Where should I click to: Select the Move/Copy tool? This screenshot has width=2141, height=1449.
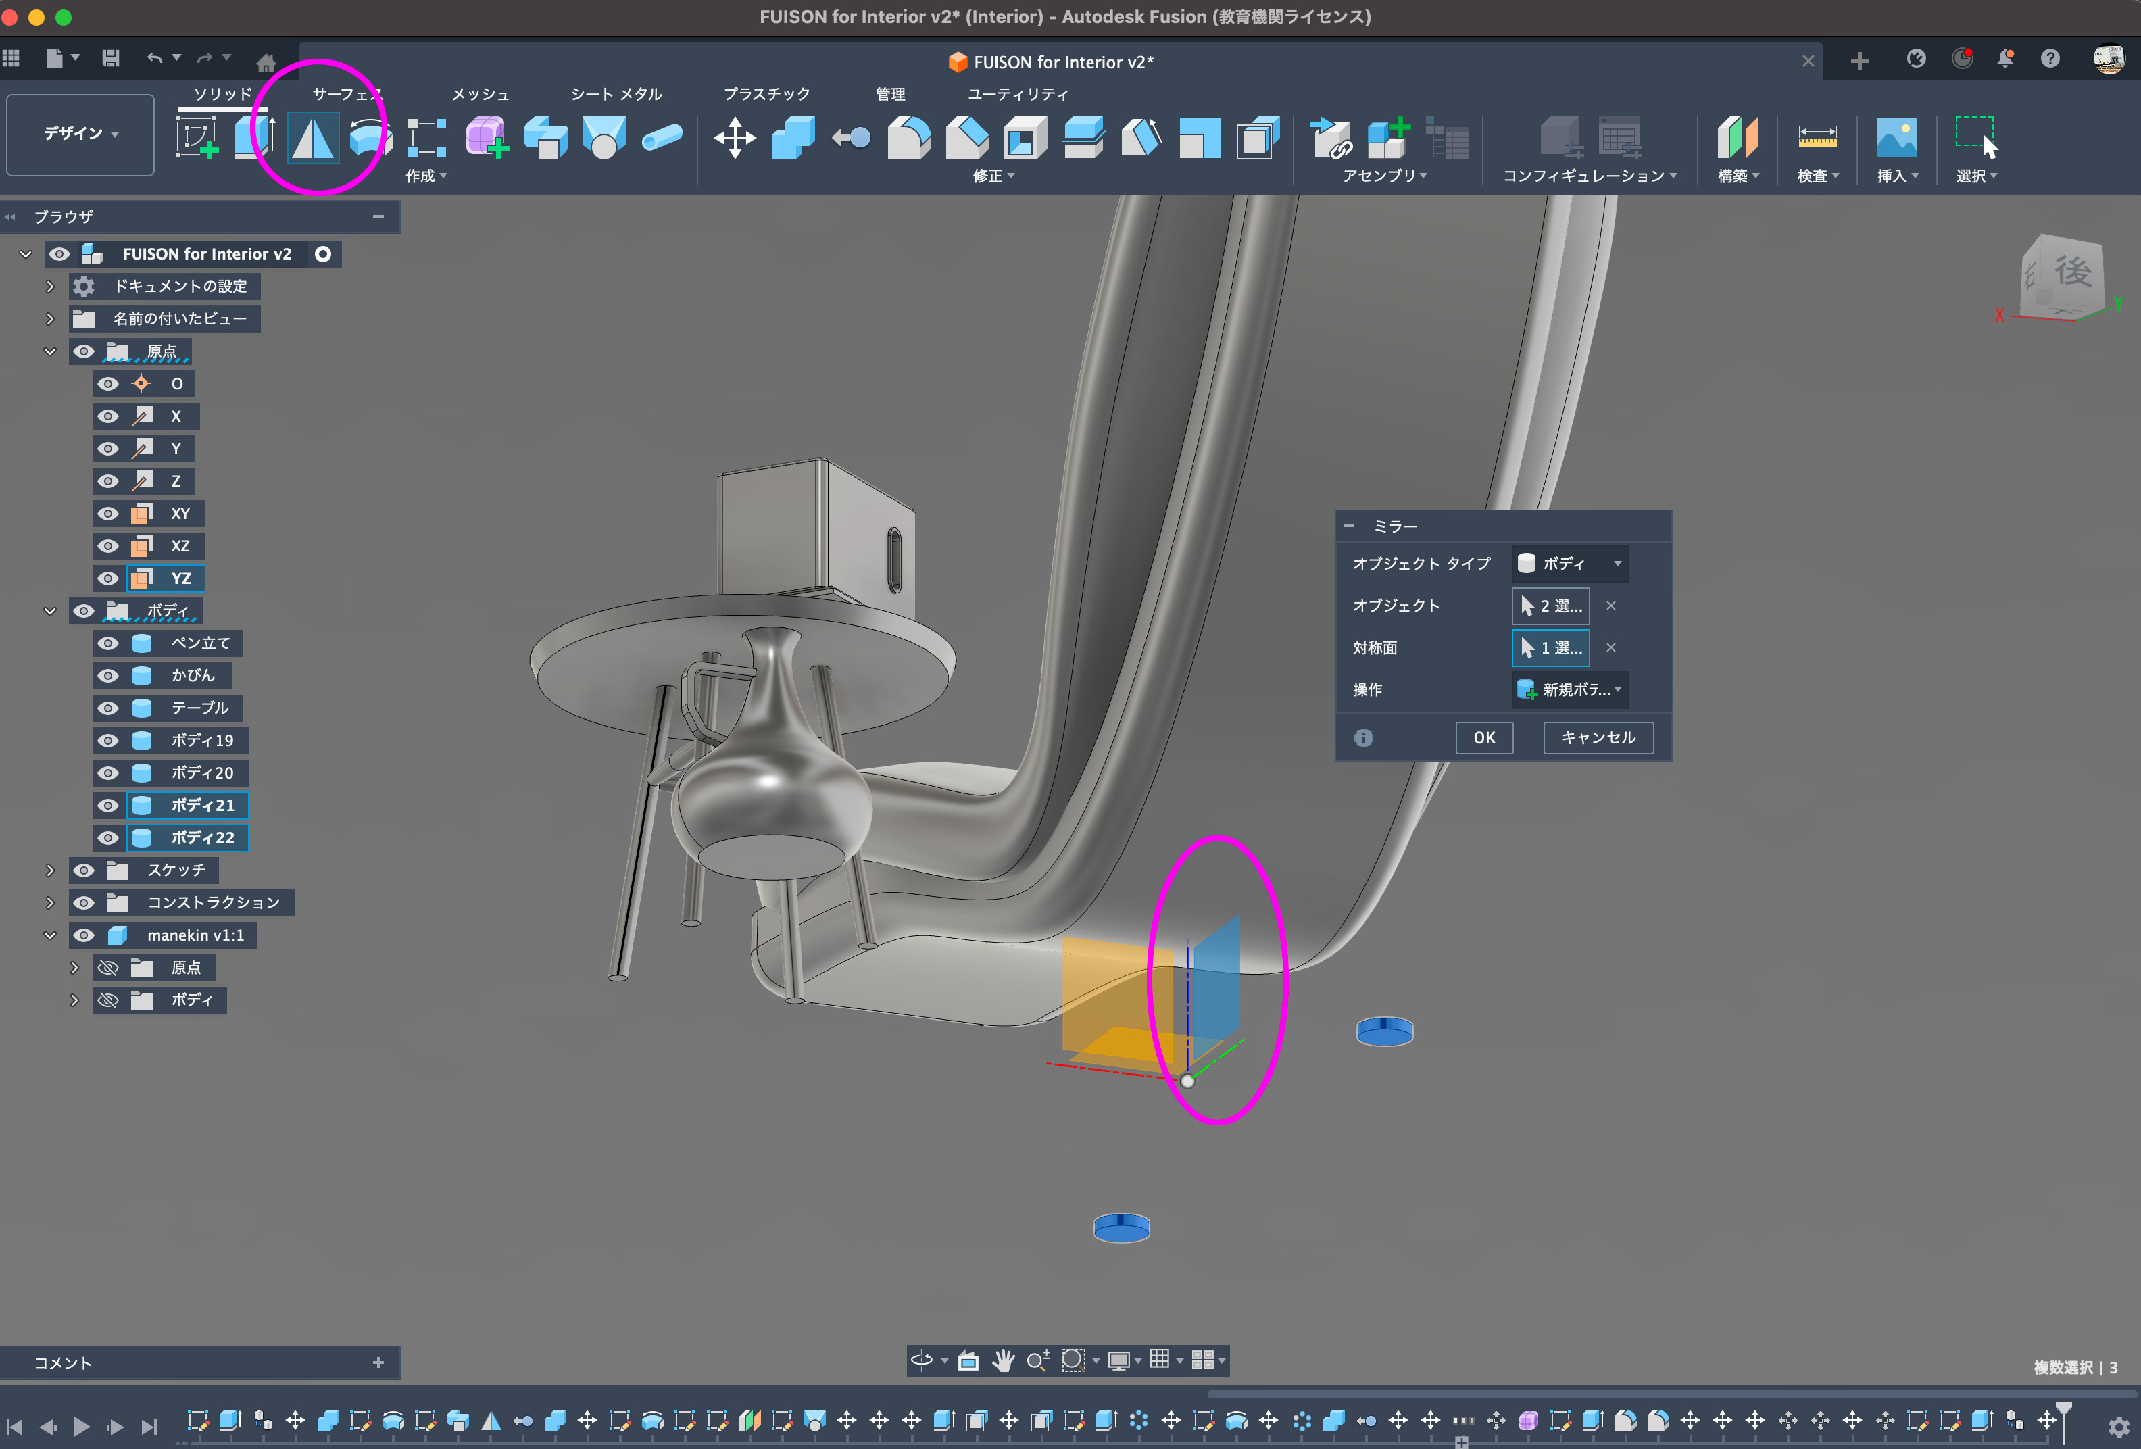coord(734,138)
